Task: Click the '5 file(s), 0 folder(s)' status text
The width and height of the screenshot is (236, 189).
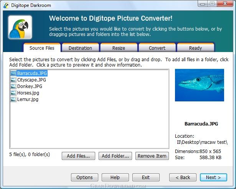Action: pos(30,155)
